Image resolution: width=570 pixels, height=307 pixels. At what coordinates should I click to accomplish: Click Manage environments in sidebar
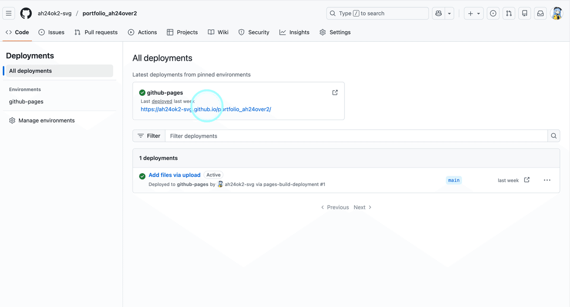tap(46, 121)
